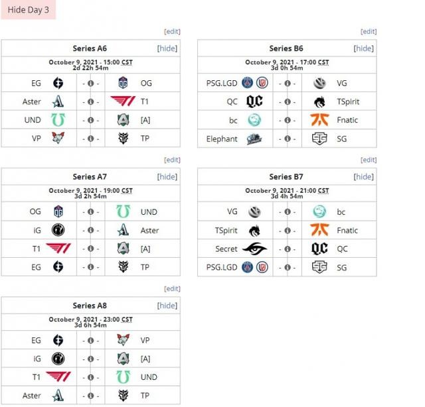Image resolution: width=425 pixels, height=407 pixels.
Task: Click the T1 logo in Series A6
Action: coord(124,102)
